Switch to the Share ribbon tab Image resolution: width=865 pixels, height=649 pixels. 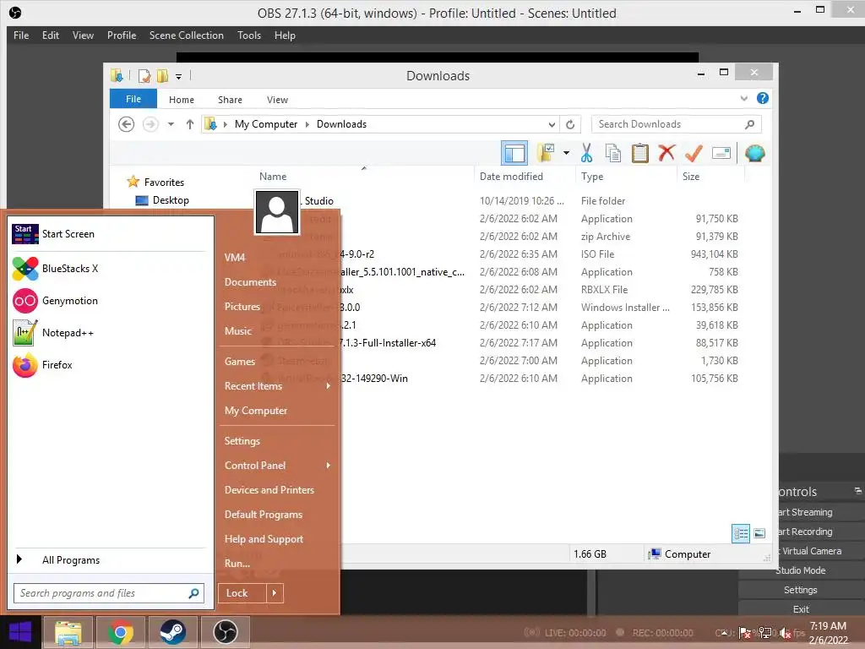click(x=230, y=100)
